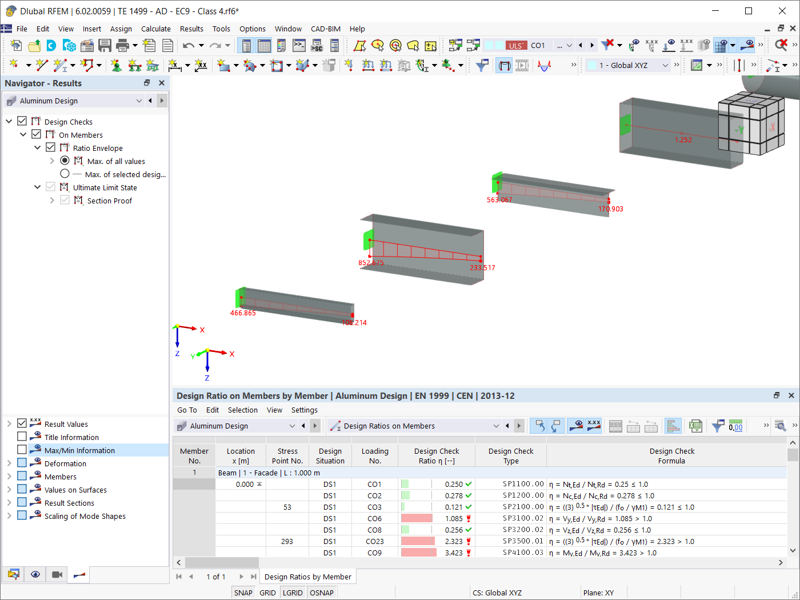The image size is (800, 600).
Task: Click the table filter funnel icon
Action: [718, 426]
